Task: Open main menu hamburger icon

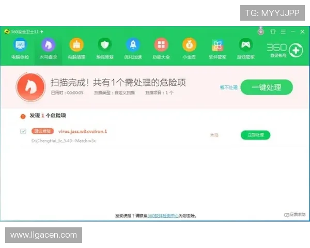Action: tap(283, 32)
